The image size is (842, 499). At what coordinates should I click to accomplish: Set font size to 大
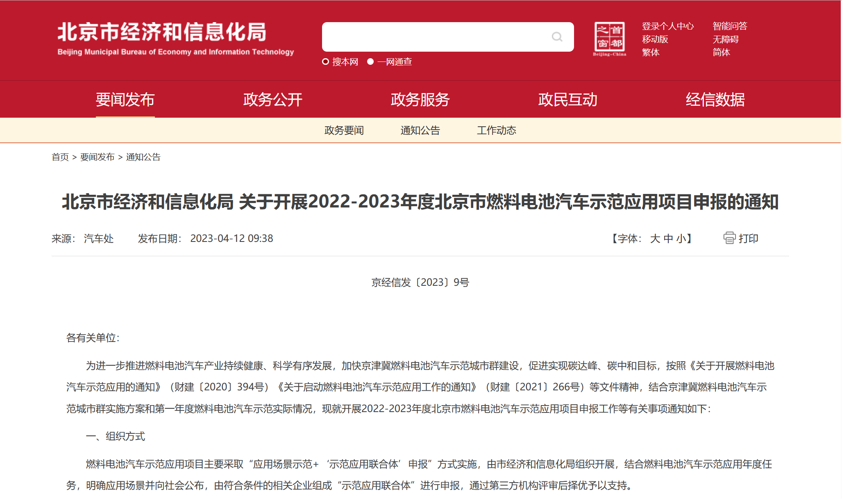pos(655,239)
